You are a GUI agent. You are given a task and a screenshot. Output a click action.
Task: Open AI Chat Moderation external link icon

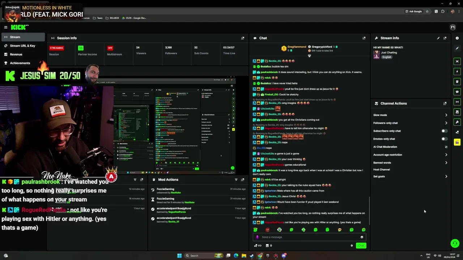coord(446,147)
